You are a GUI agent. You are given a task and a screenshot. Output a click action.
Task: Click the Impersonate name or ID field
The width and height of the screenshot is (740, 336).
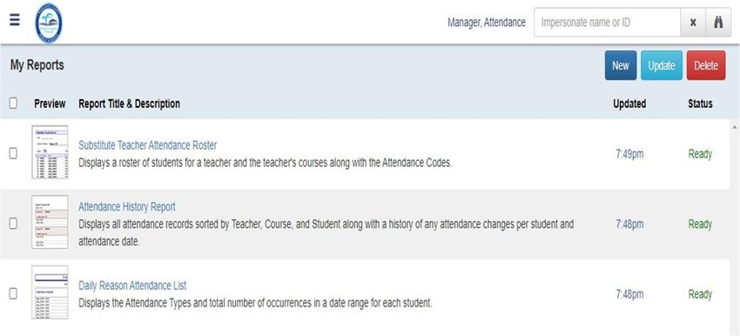608,22
